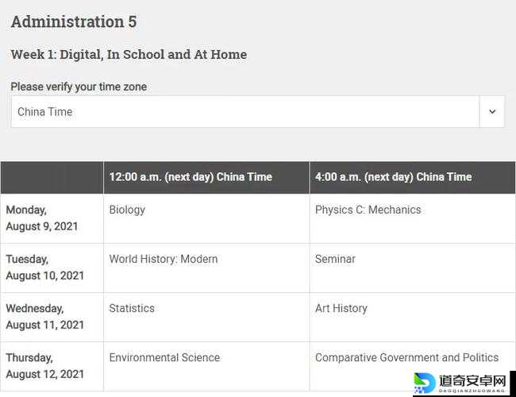The image size is (516, 397).
Task: Click the Administration 5 heading
Action: 74,22
